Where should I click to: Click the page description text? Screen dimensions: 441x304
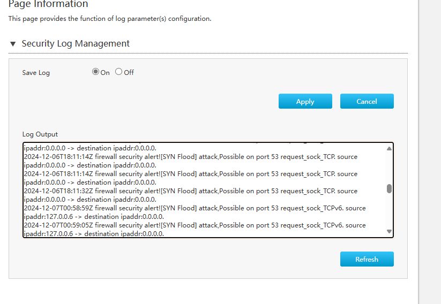click(110, 19)
